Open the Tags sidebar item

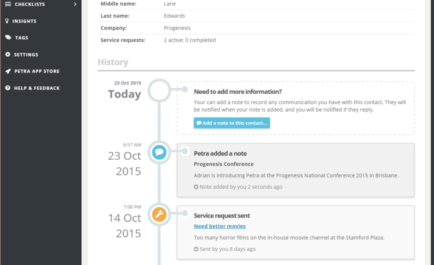pos(22,38)
